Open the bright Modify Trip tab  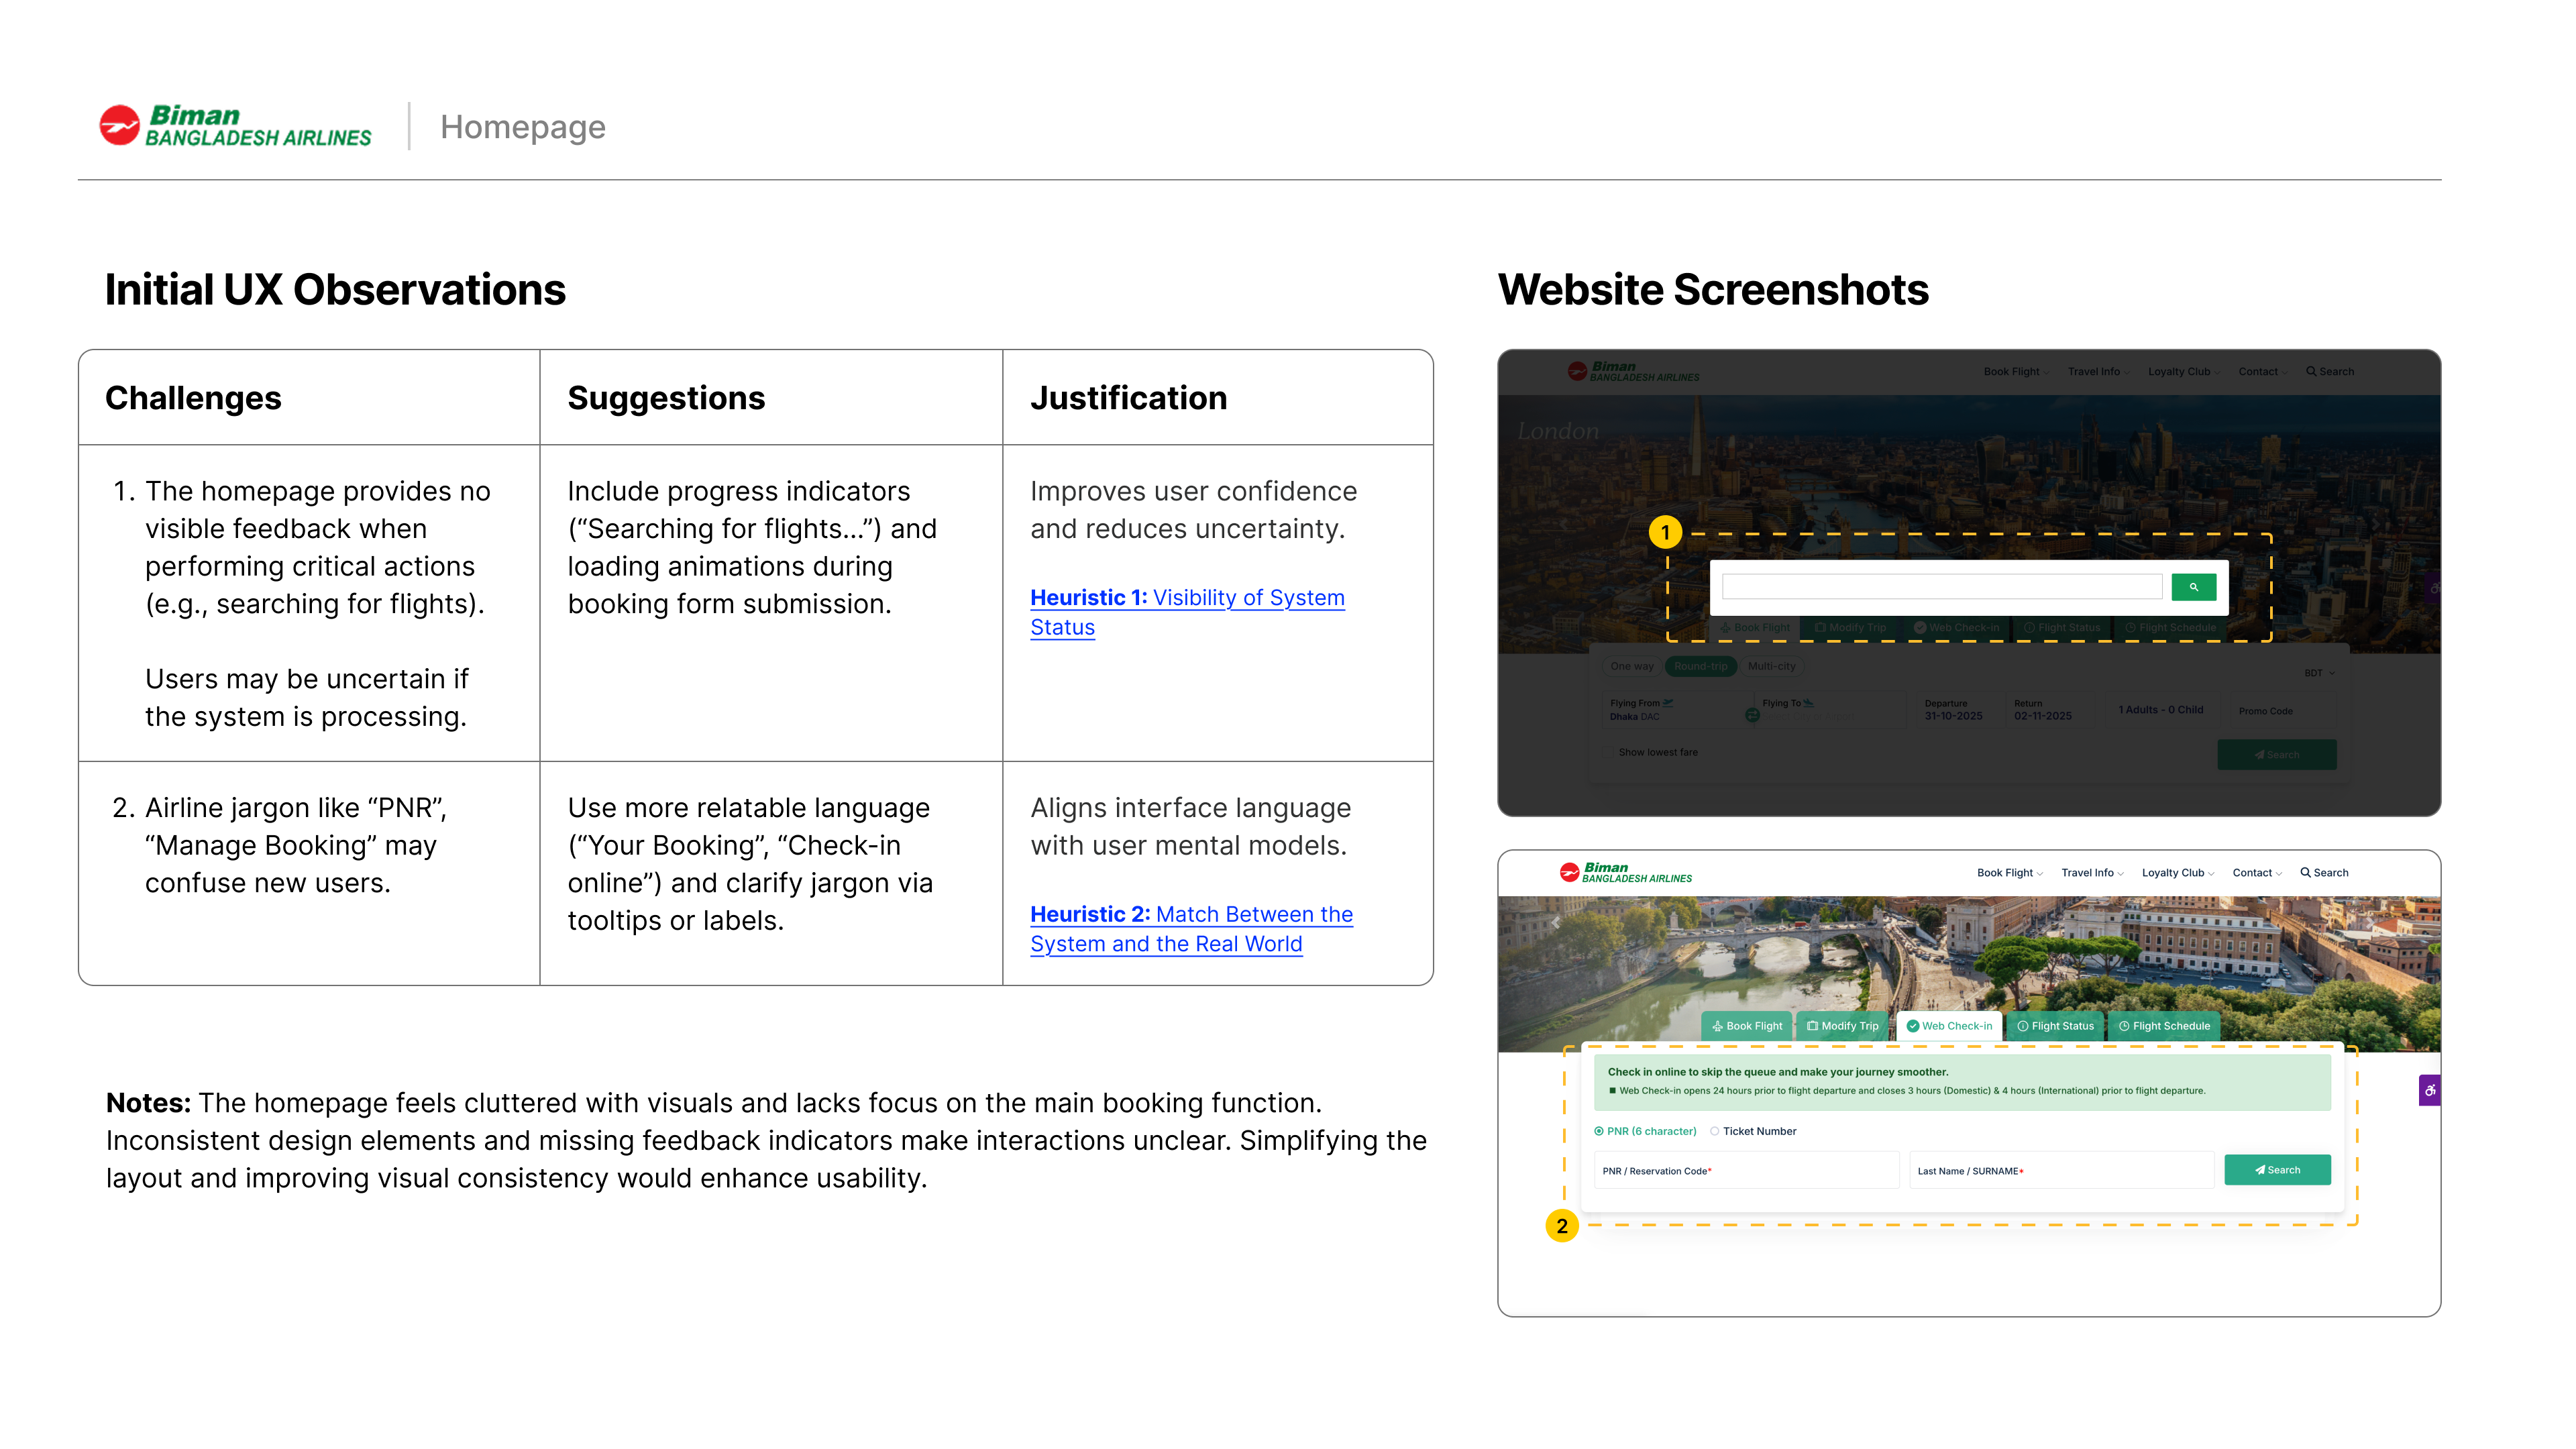point(1843,1026)
